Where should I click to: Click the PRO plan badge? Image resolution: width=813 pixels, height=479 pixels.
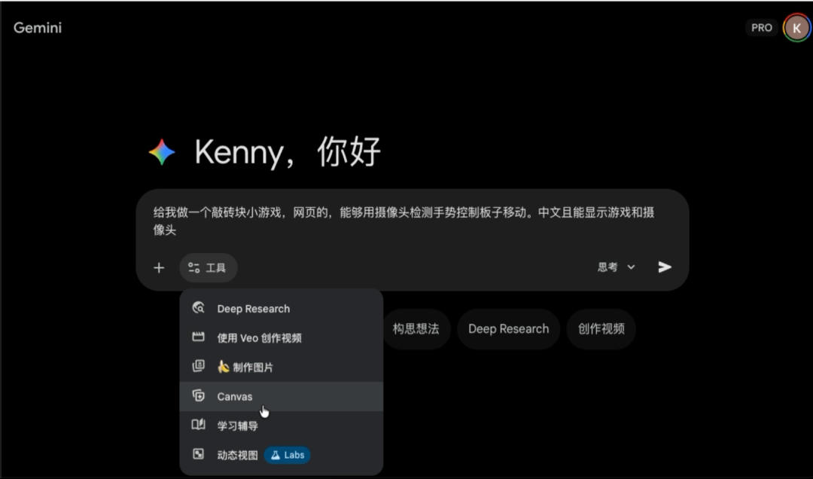point(762,28)
